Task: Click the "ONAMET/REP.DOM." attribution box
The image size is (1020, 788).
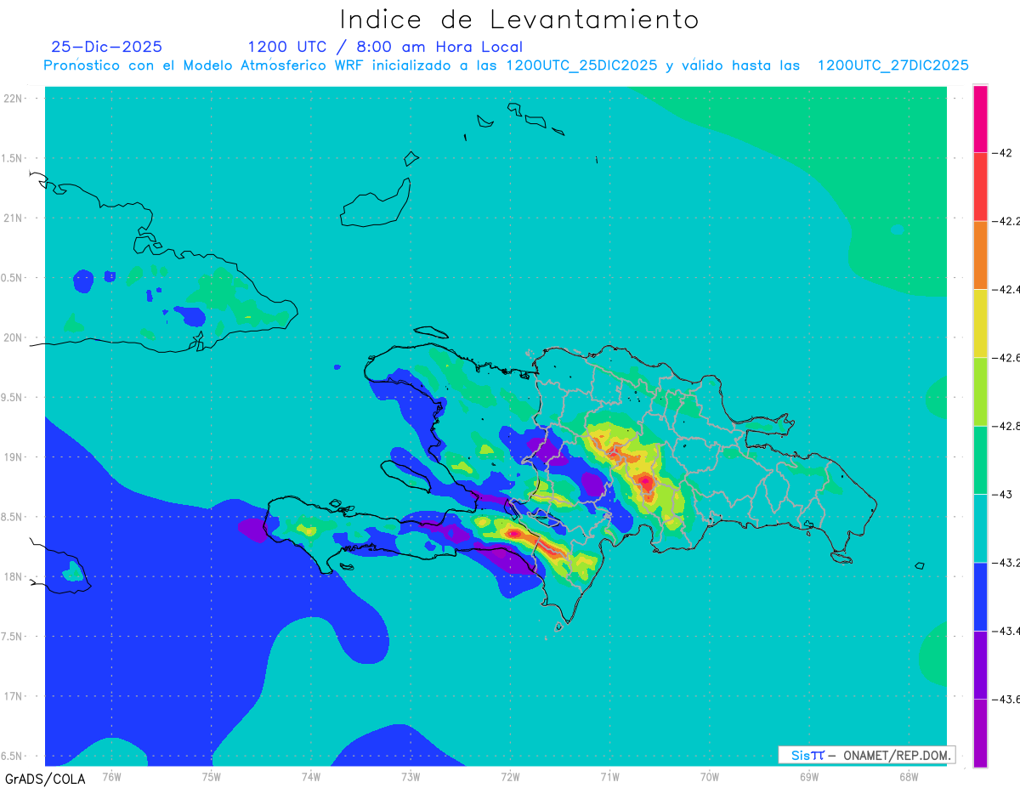Action: [865, 755]
